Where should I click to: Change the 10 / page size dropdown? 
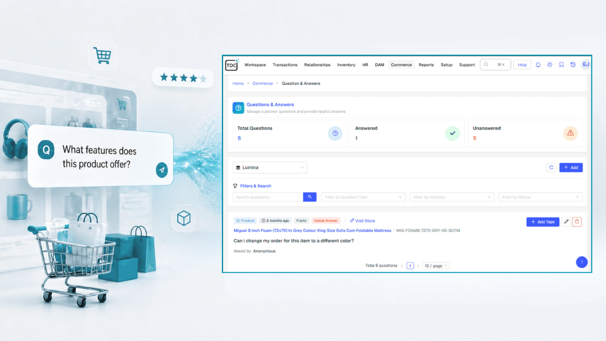click(x=436, y=266)
